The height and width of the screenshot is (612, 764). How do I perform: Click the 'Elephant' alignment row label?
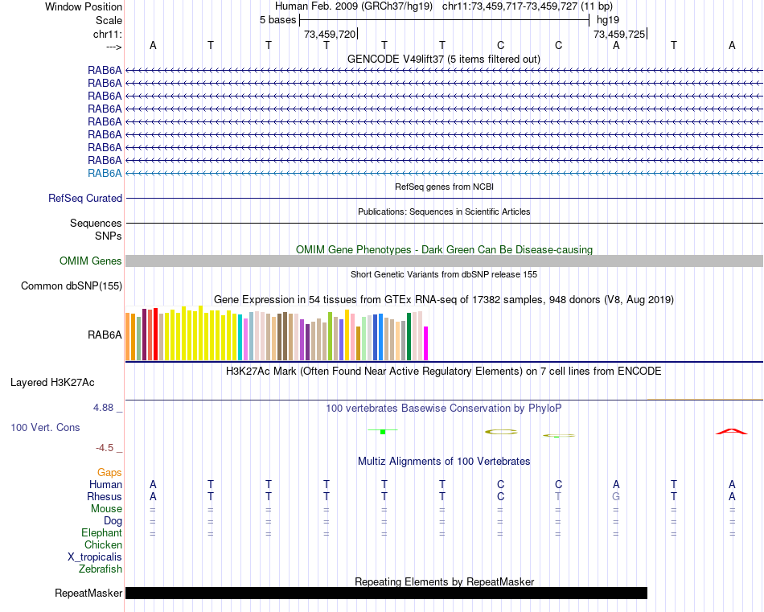[101, 533]
